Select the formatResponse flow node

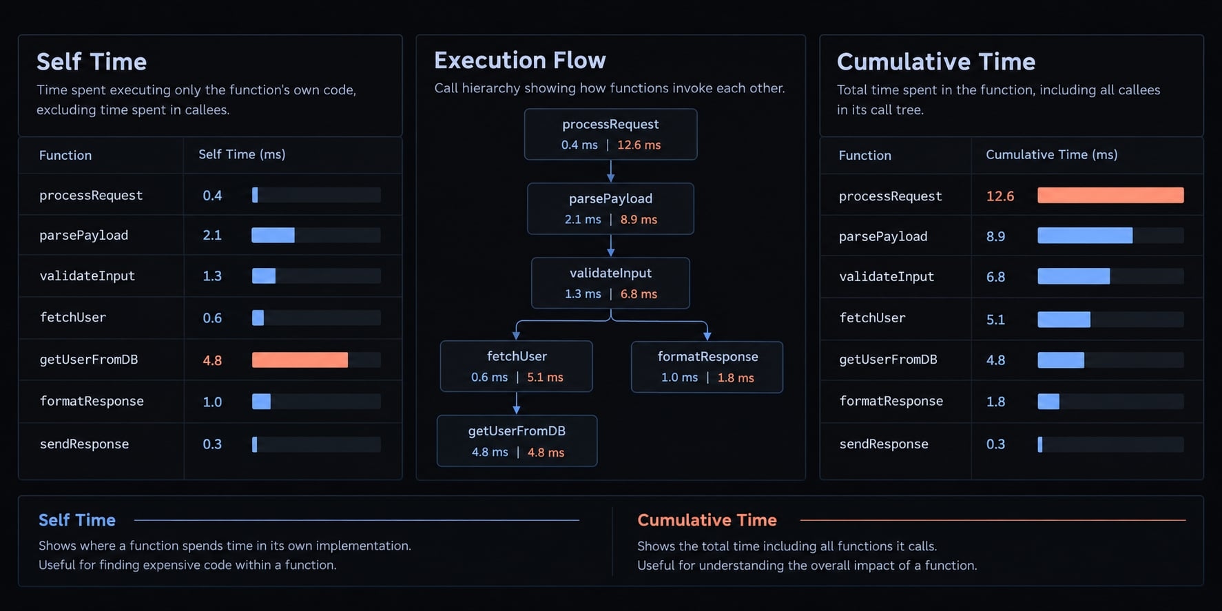point(707,367)
